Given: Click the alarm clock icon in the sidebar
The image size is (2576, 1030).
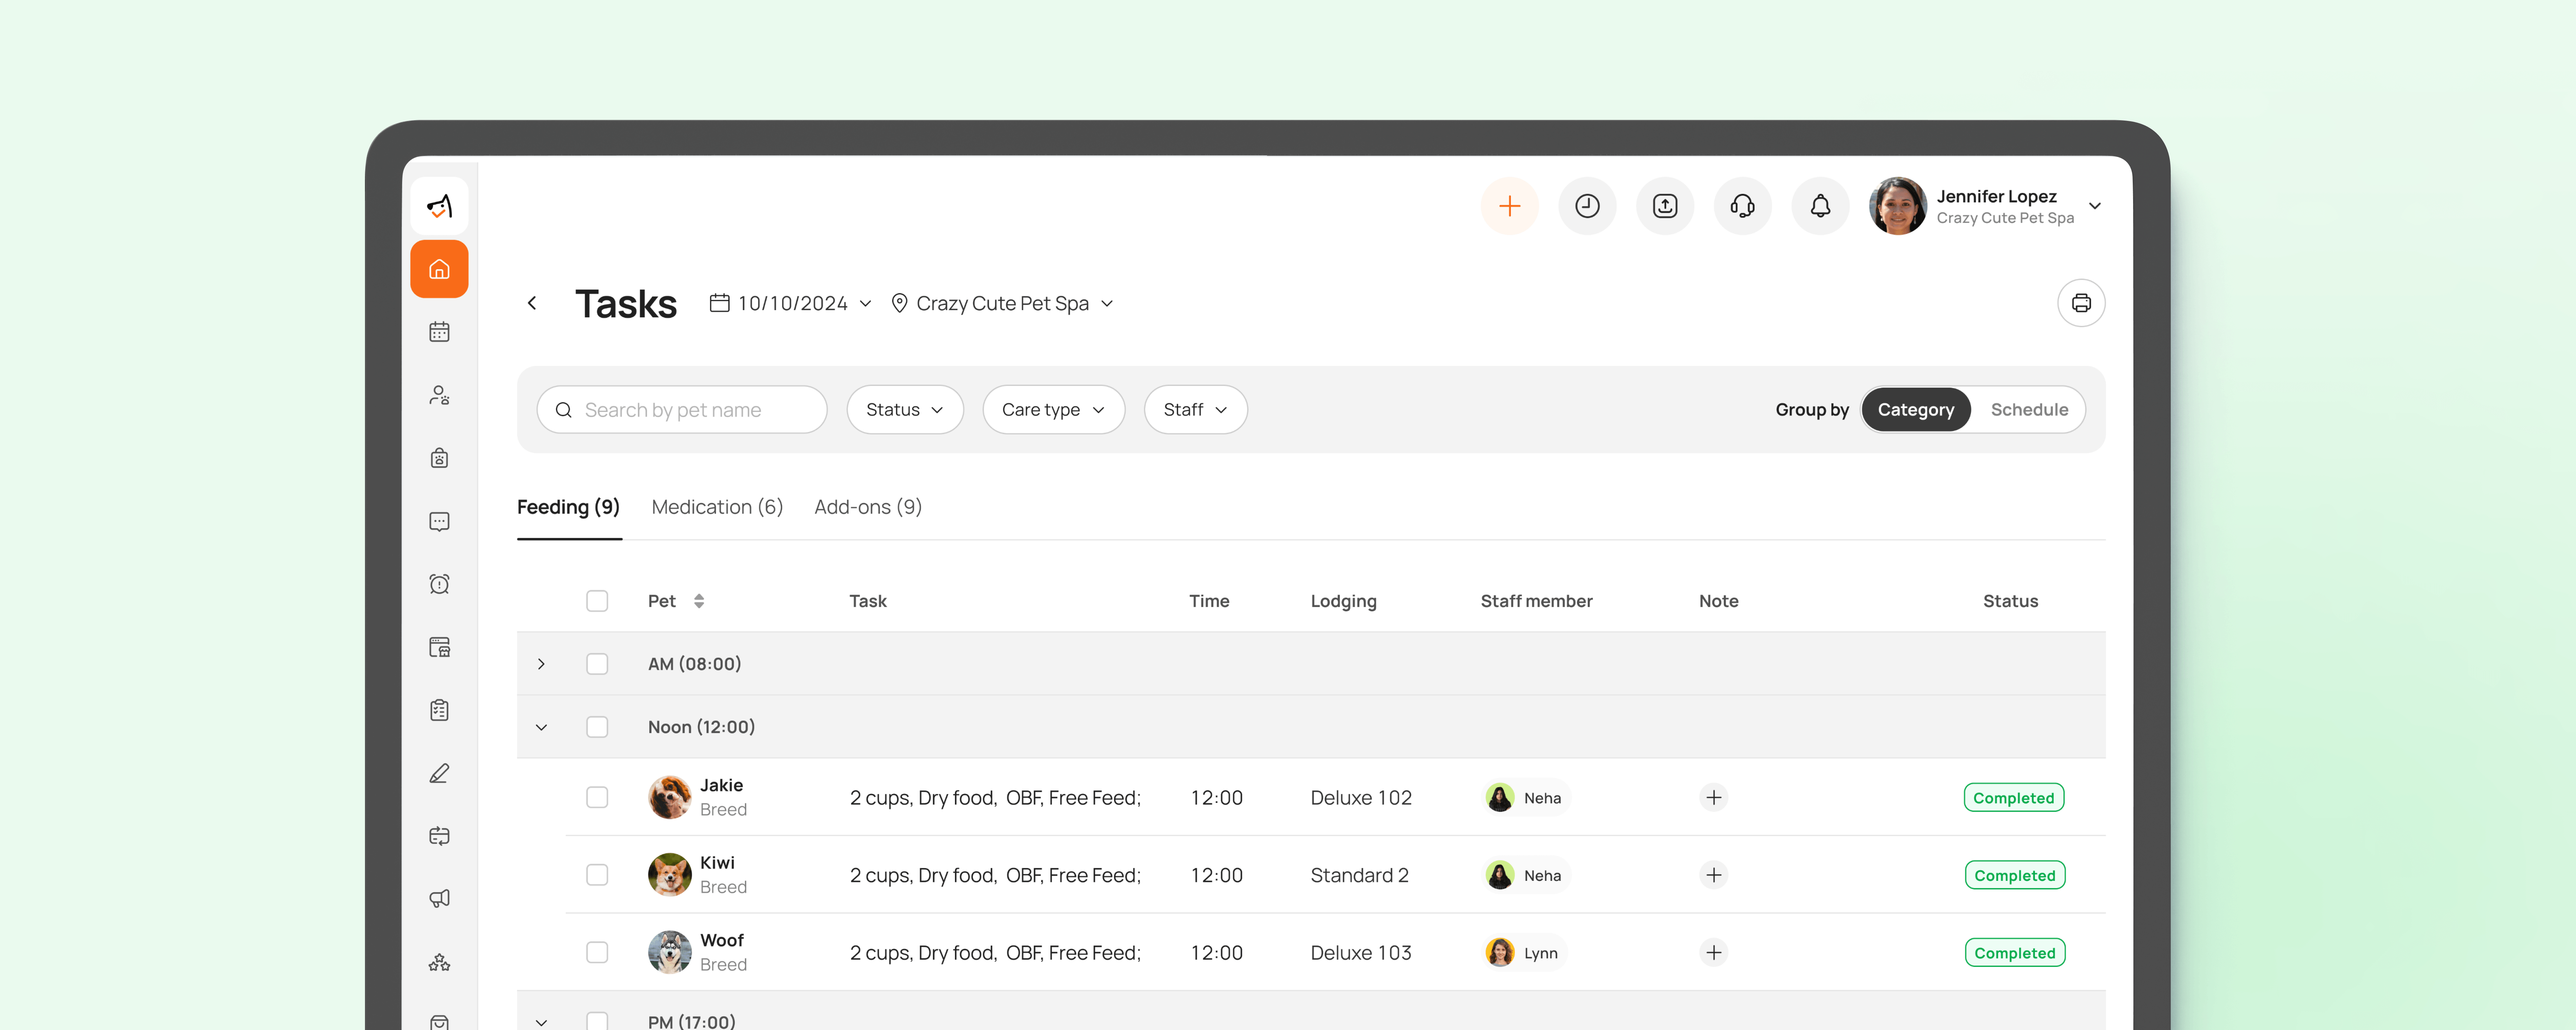Looking at the screenshot, I should pyautogui.click(x=439, y=584).
